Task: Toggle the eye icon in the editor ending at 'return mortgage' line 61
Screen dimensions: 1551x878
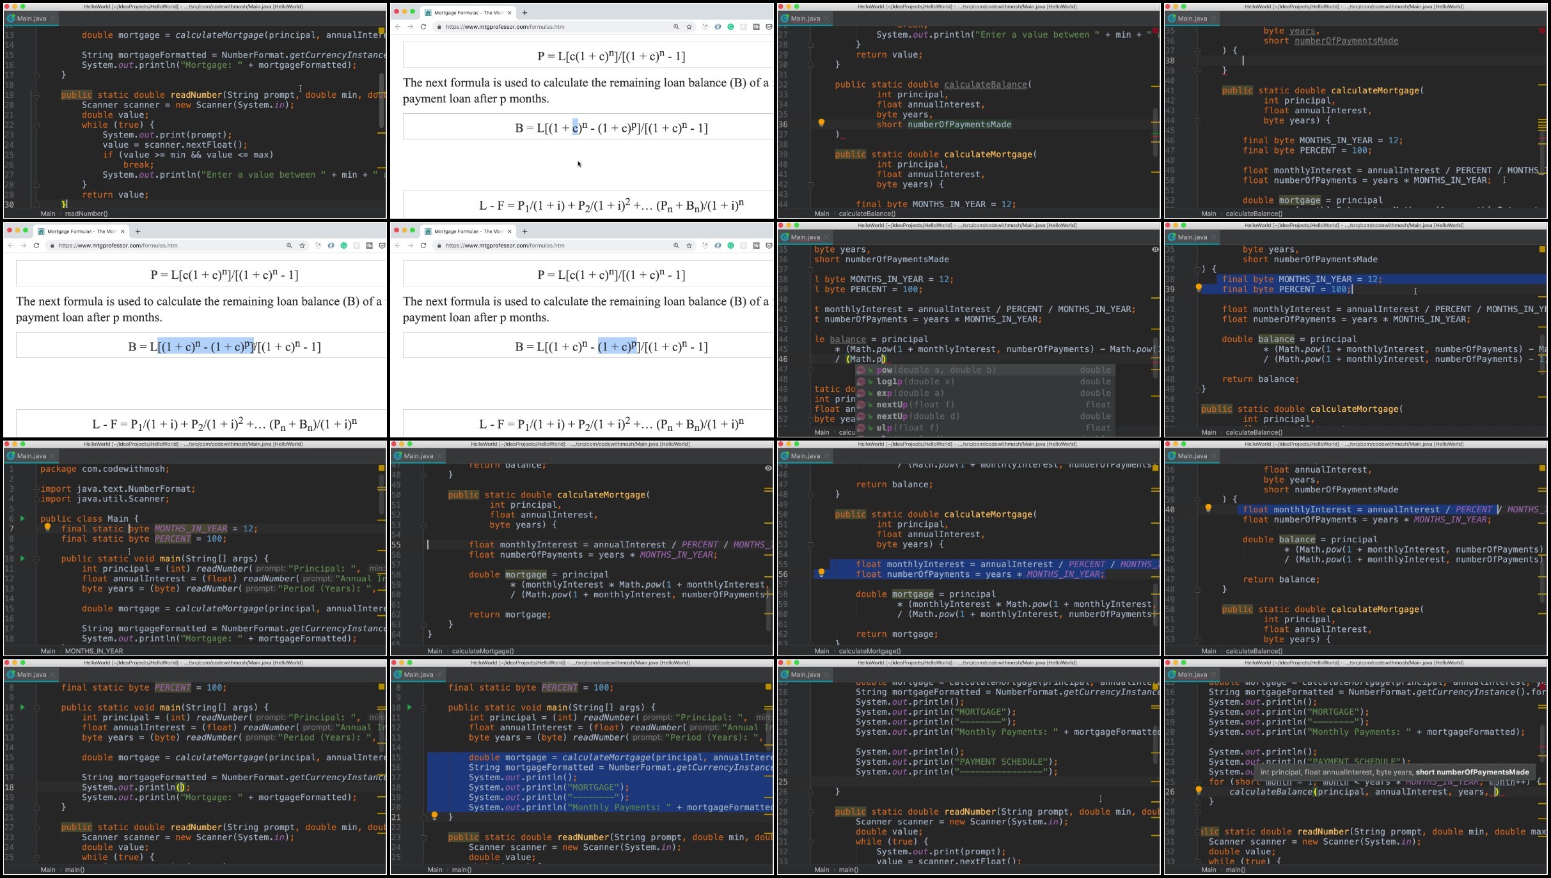Action: point(768,468)
